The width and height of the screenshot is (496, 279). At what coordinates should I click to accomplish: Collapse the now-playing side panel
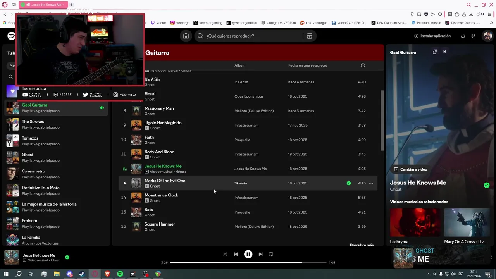[445, 52]
